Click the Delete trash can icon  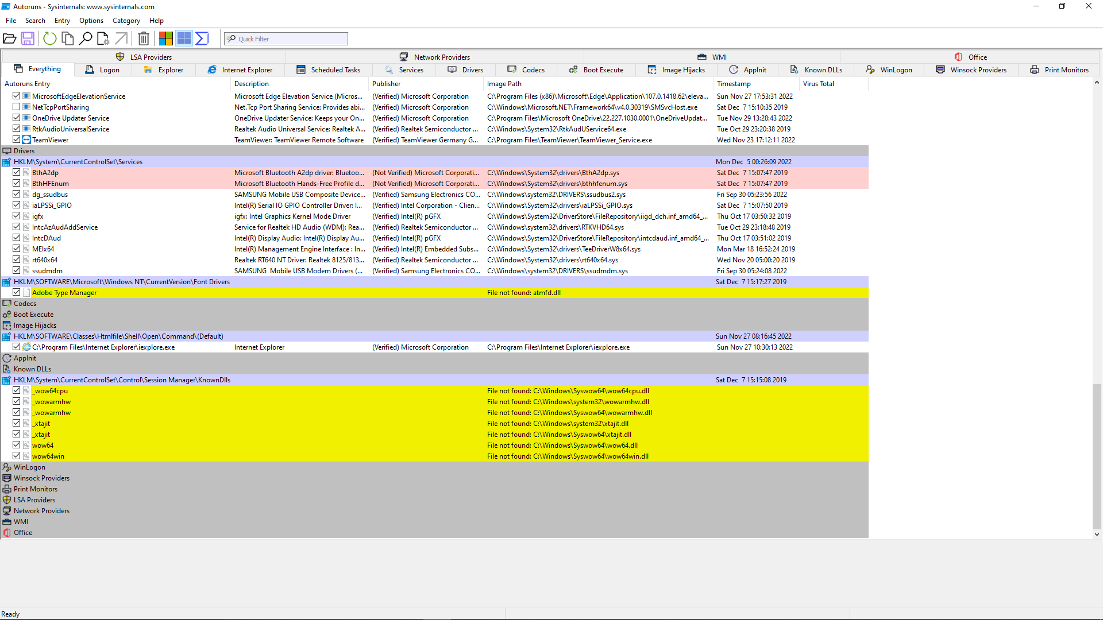tap(144, 38)
